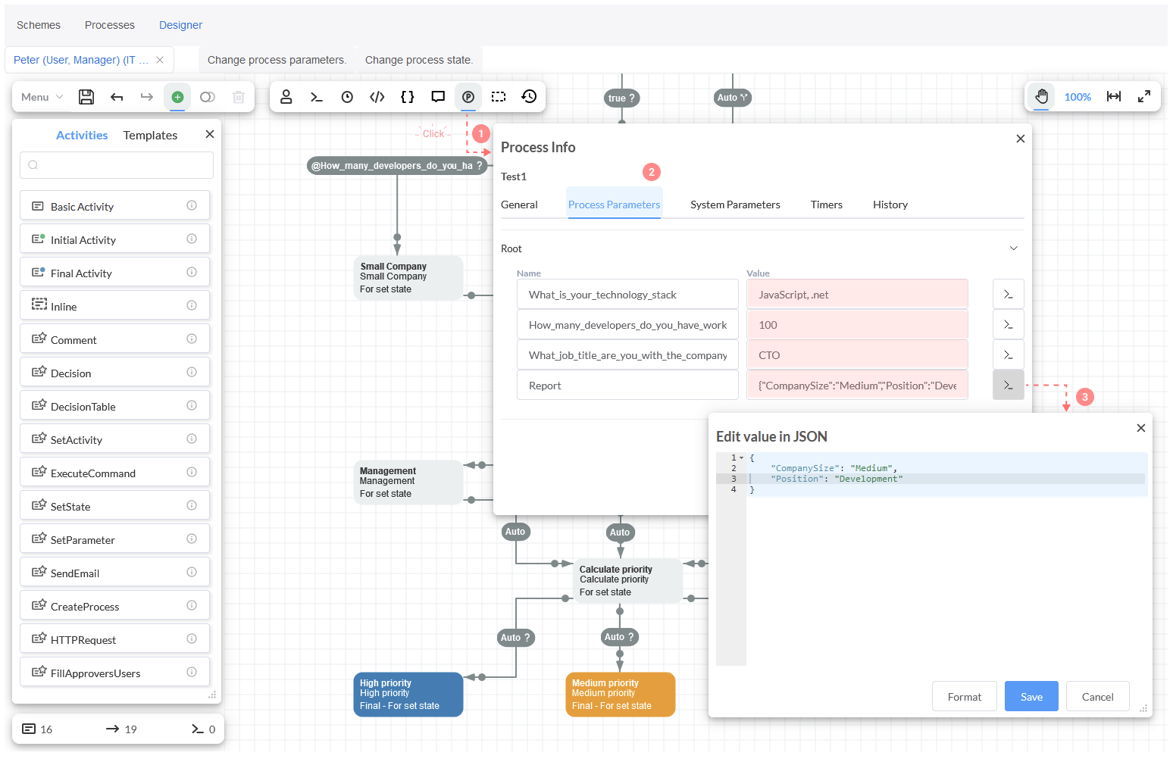The image size is (1173, 762).
Task: Open the Timers tab in Process Info
Action: tap(826, 205)
